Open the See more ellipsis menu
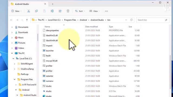Screen dimensions: 173x97 click(107, 11)
